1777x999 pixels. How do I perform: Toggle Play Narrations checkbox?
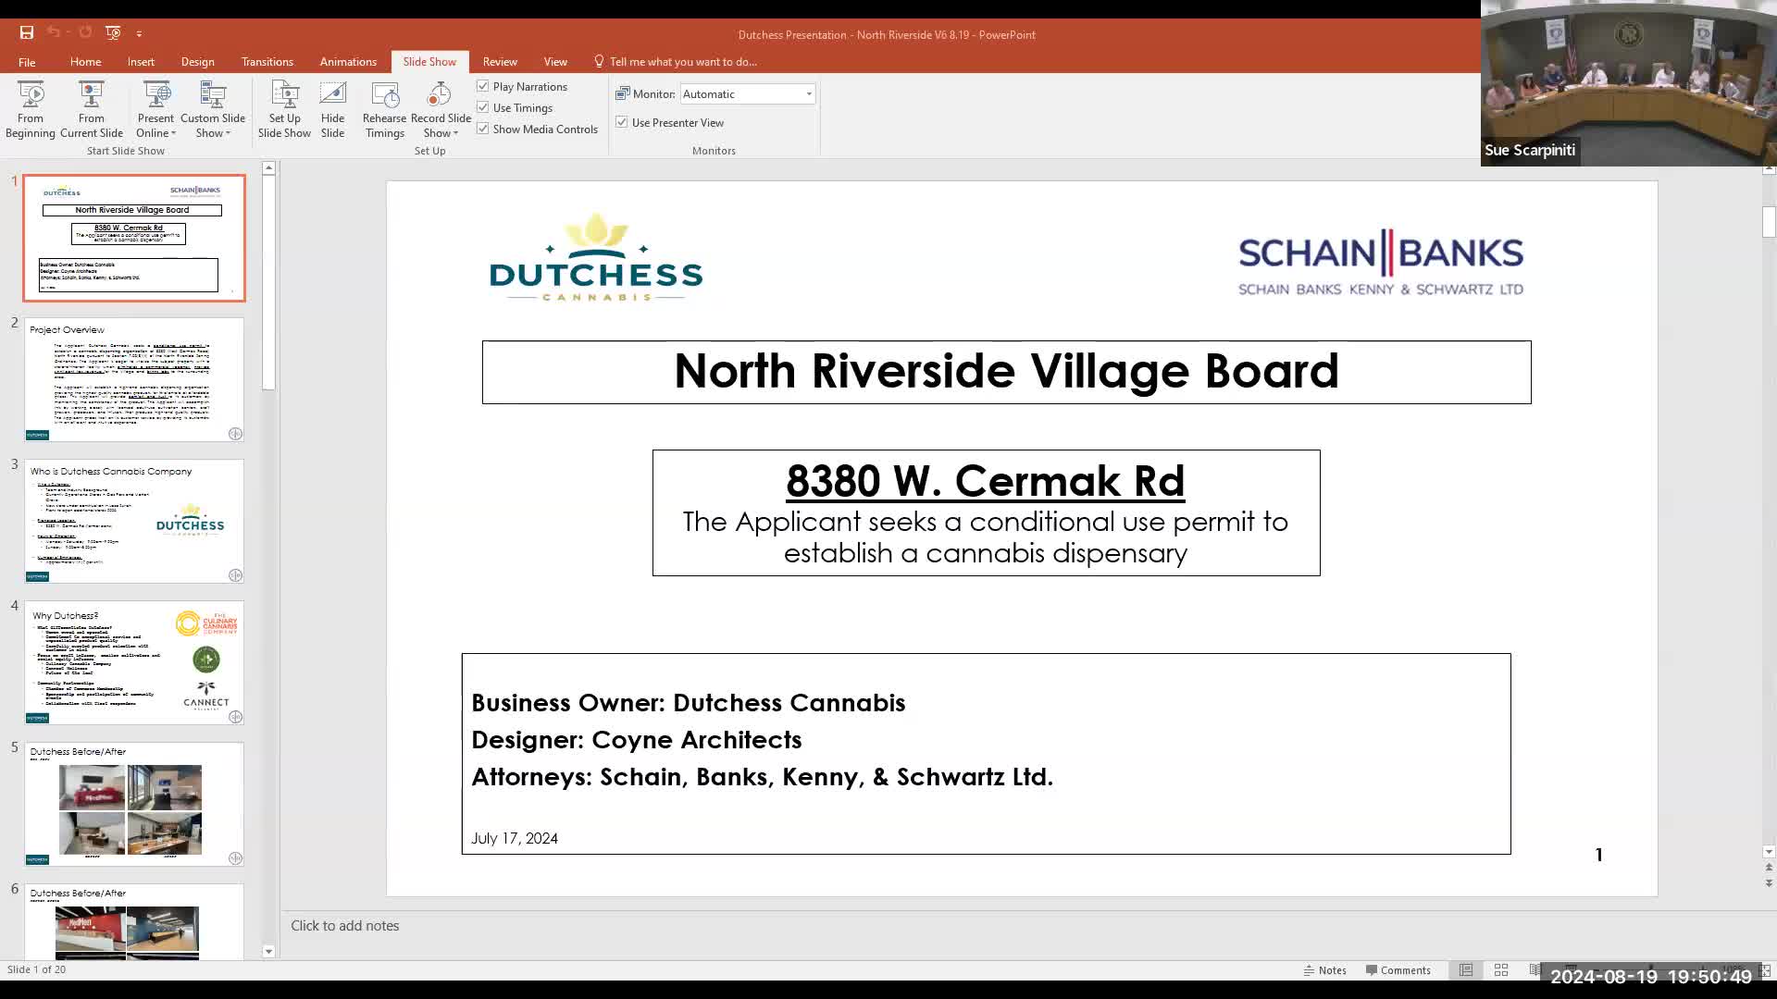[483, 86]
